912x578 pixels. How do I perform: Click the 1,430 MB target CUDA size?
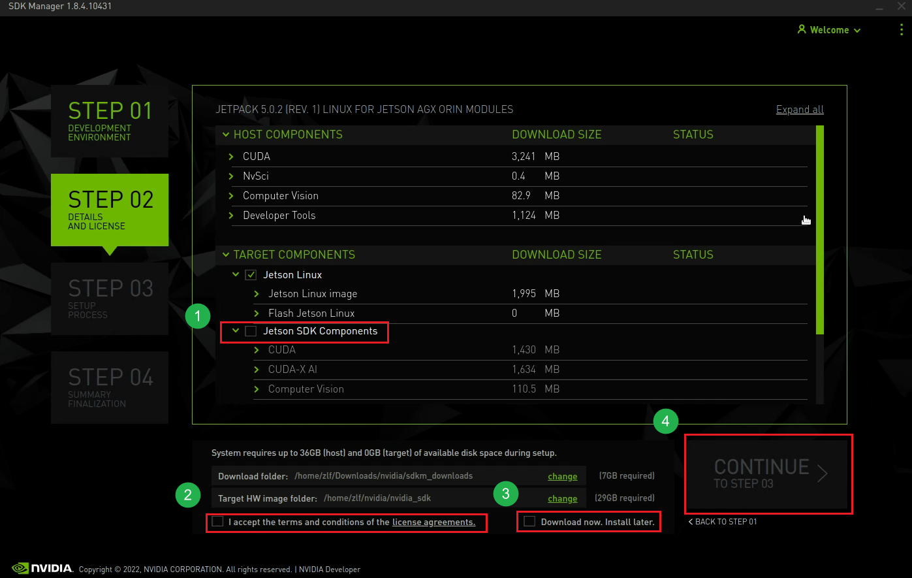click(x=535, y=350)
